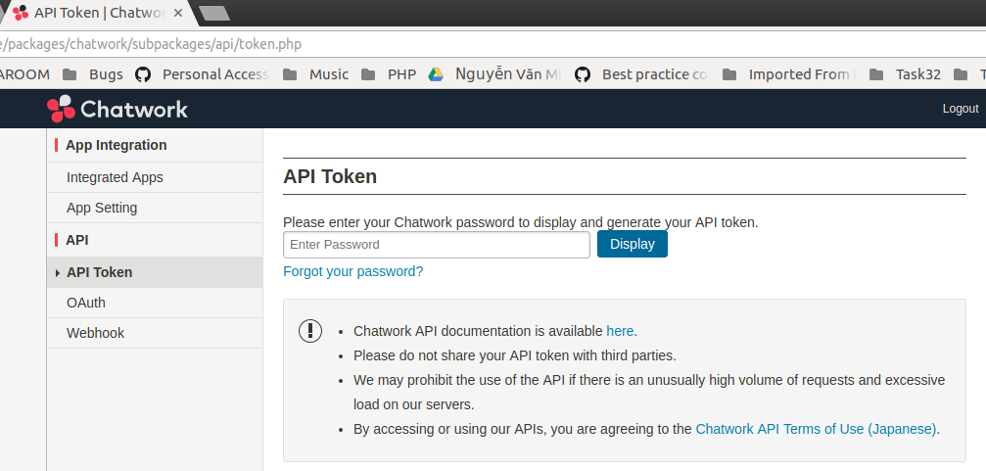This screenshot has width=986, height=471.
Task: Open the Music bookmark folder
Action: pos(316,74)
